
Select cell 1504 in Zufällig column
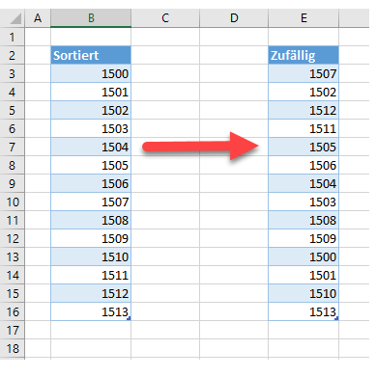(x=304, y=183)
